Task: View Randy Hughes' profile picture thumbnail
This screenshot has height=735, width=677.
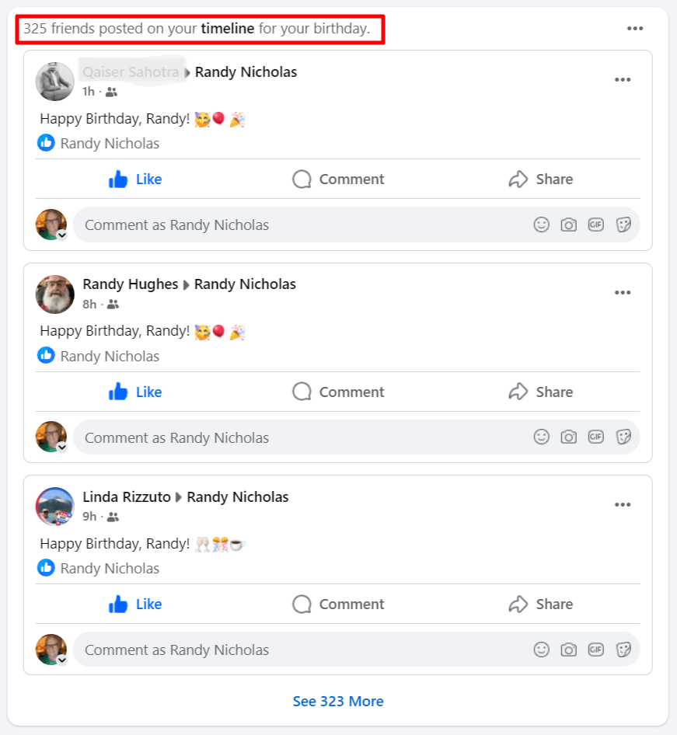Action: 55,294
